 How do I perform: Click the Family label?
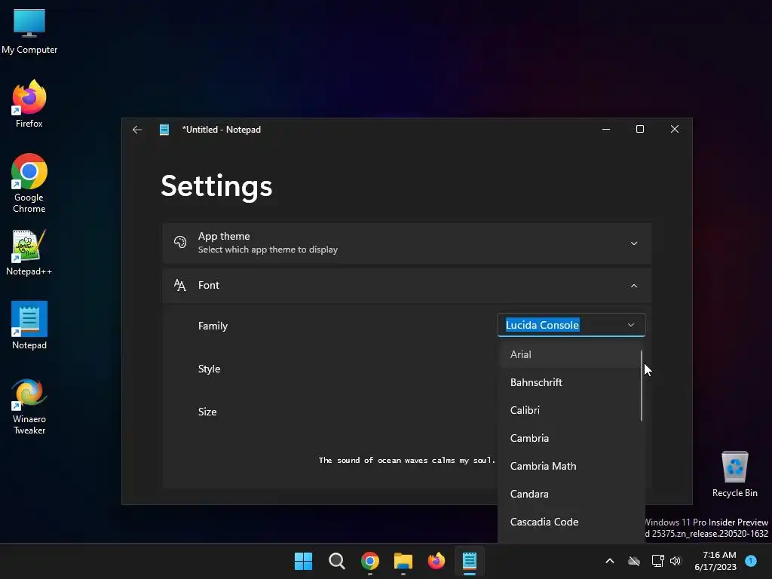point(213,326)
